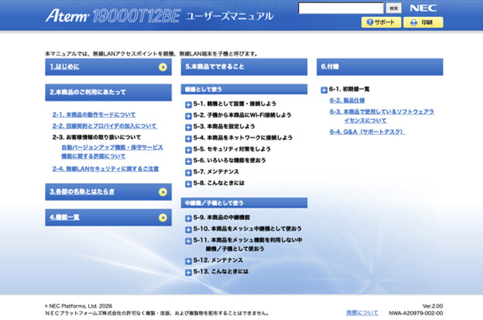Open the 4.機能一覧 link
The height and width of the screenshot is (320, 483).
64,218
